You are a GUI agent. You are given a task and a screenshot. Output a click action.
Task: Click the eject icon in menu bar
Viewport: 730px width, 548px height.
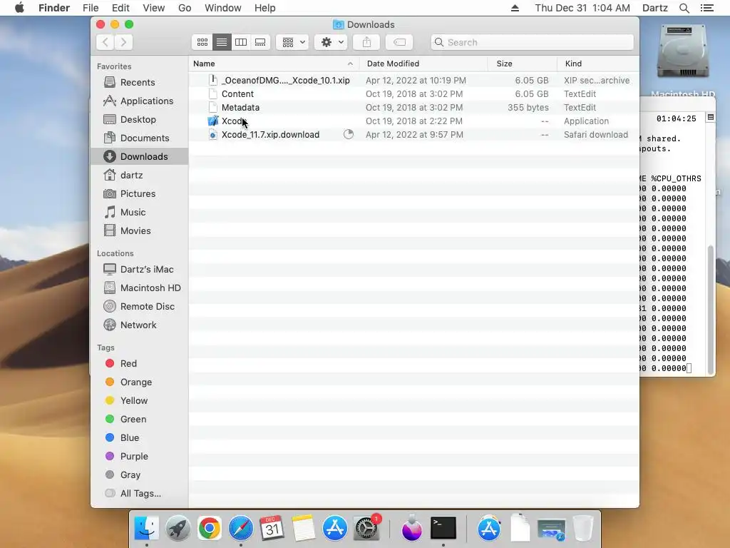tap(515, 8)
